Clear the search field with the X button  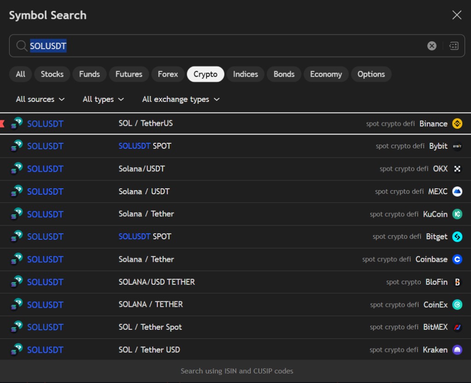(431, 45)
